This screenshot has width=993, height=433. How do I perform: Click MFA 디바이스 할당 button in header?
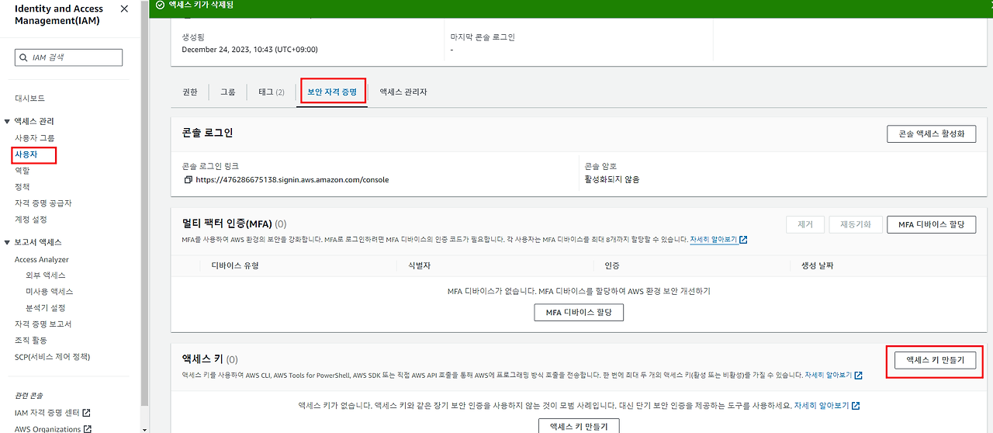(931, 224)
